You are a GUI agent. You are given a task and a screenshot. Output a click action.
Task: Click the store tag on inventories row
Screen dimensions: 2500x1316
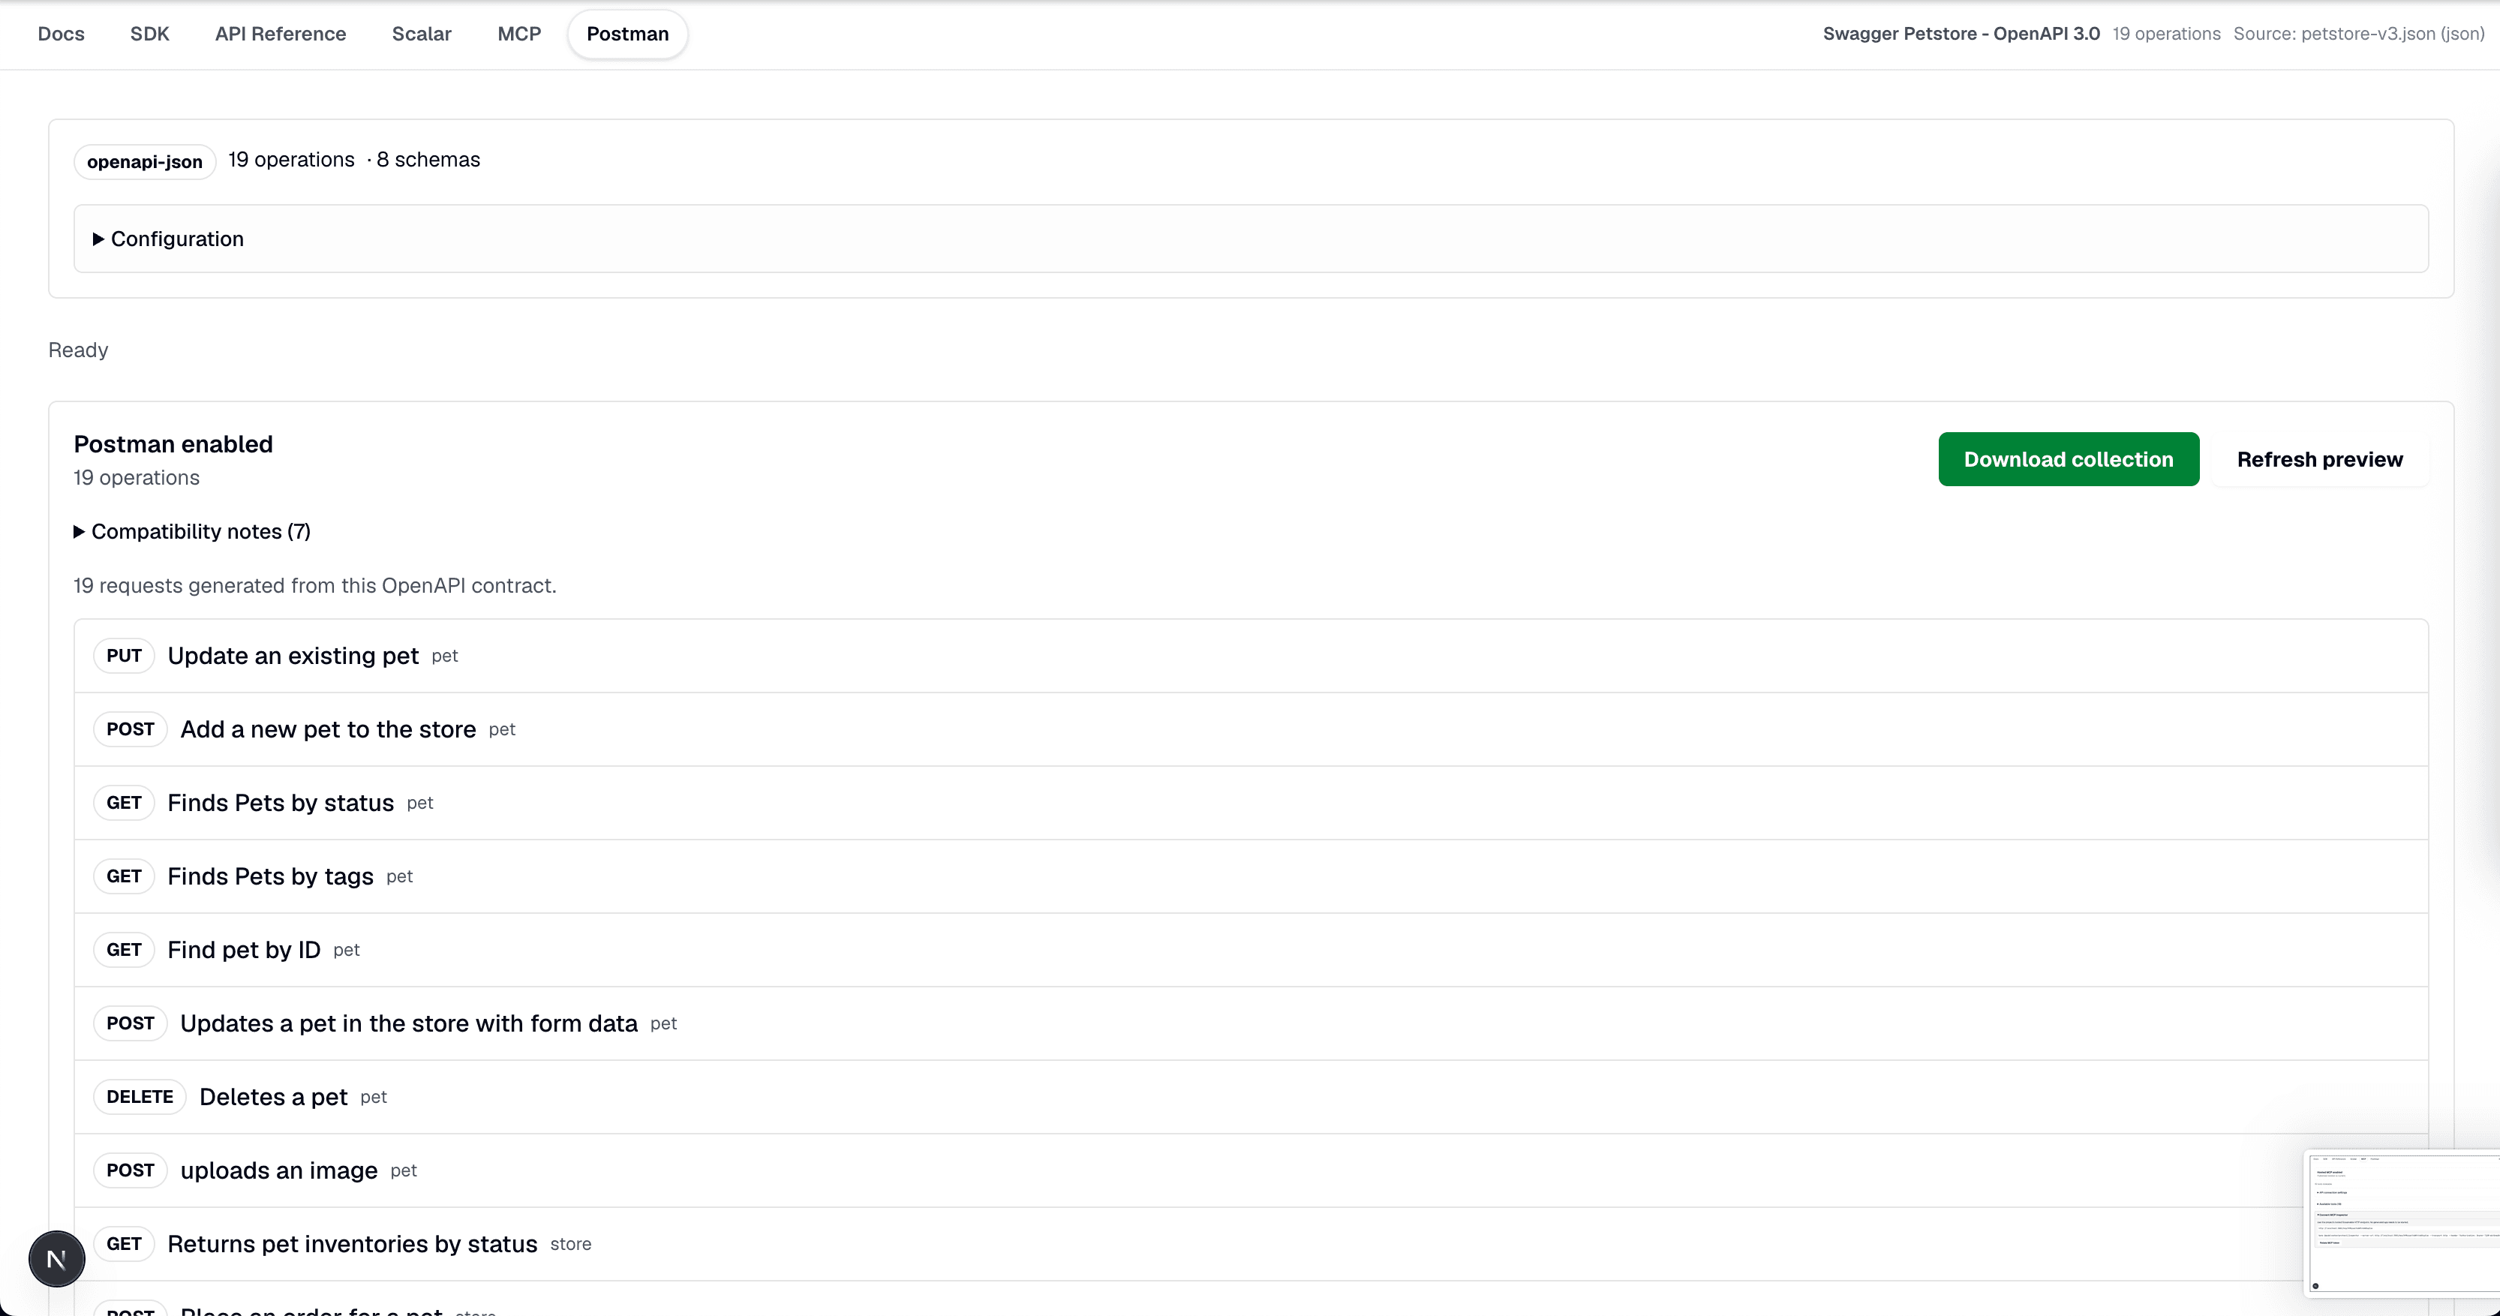[x=571, y=1244]
